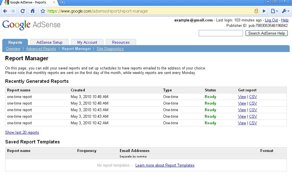Click the 'No report templates' text
Viewport: 292px width, 180px height.
point(113,165)
